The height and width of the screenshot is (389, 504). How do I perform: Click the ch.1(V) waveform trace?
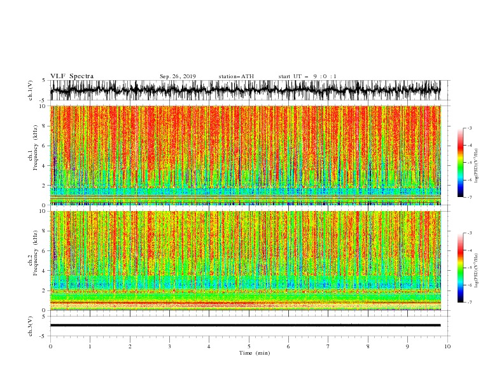(246, 90)
